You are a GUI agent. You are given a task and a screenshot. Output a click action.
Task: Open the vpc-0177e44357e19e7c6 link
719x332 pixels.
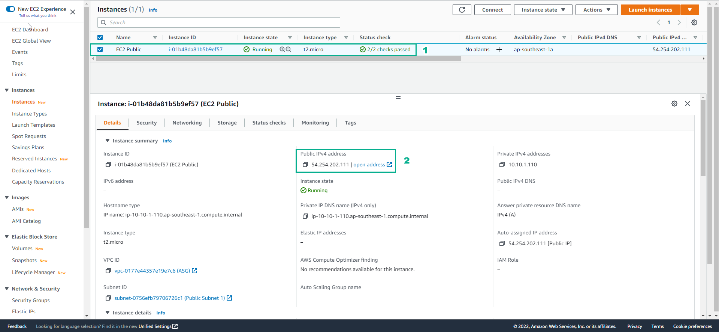tap(152, 271)
